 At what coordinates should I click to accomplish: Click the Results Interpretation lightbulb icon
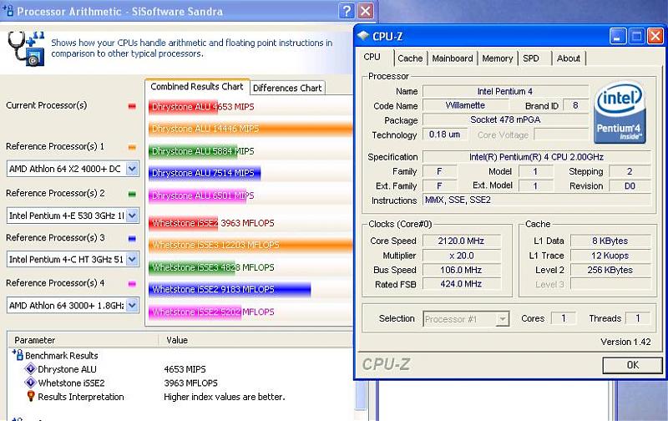tap(31, 396)
